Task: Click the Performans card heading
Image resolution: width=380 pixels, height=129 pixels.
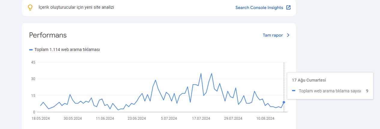Action: pos(48,35)
